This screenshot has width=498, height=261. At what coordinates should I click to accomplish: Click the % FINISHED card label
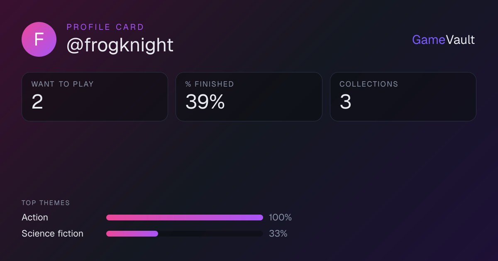pyautogui.click(x=210, y=84)
